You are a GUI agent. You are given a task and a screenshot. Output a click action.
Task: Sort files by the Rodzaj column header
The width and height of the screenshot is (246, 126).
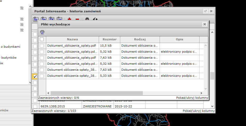coord(140,40)
